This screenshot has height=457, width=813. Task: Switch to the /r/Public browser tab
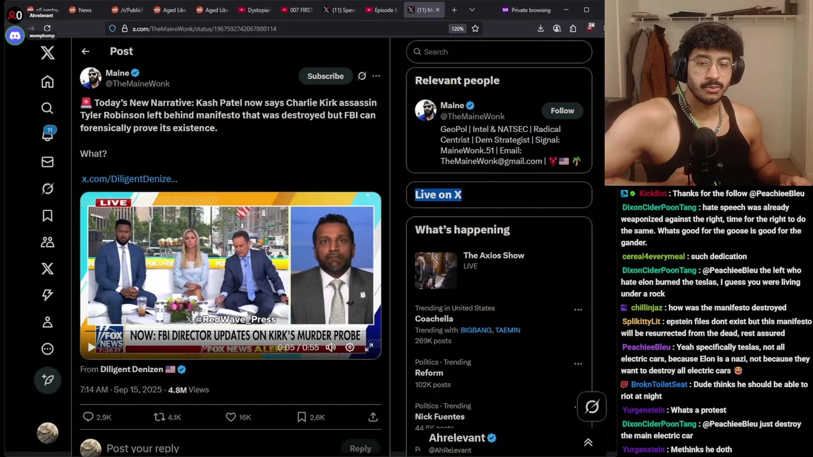tap(126, 10)
